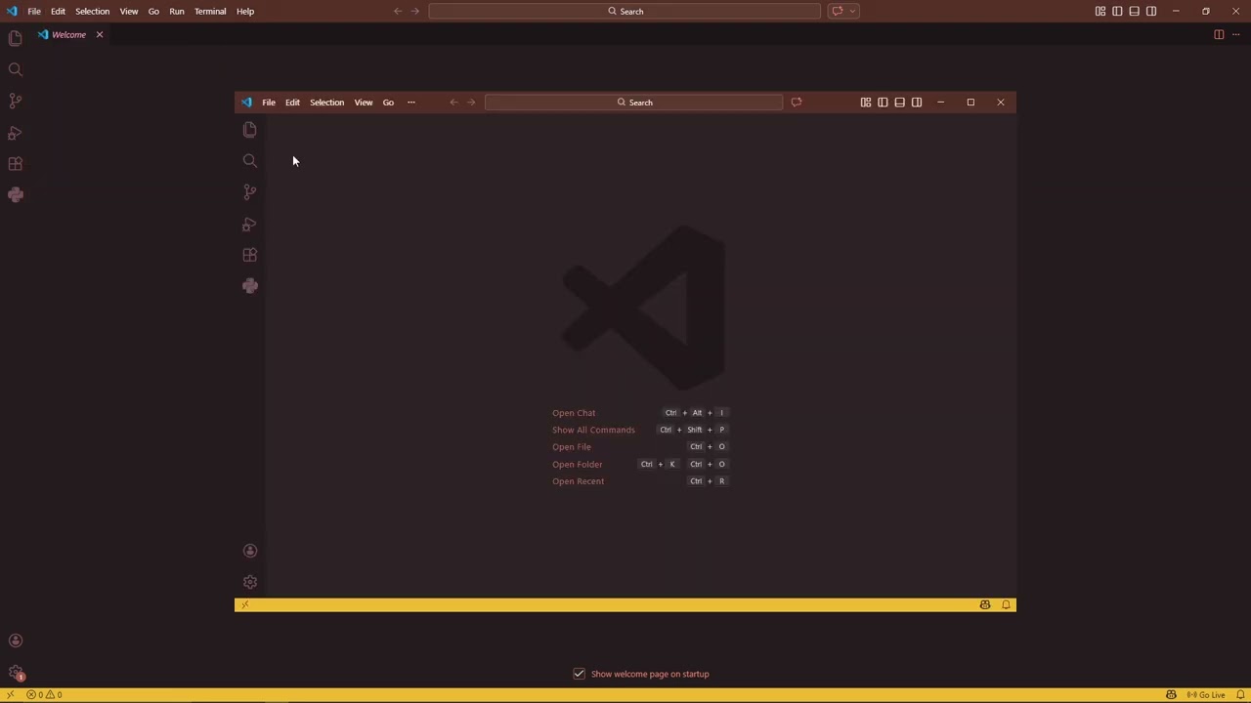Click remote indicator in back window's status bar
The width and height of the screenshot is (1251, 703).
[10, 695]
